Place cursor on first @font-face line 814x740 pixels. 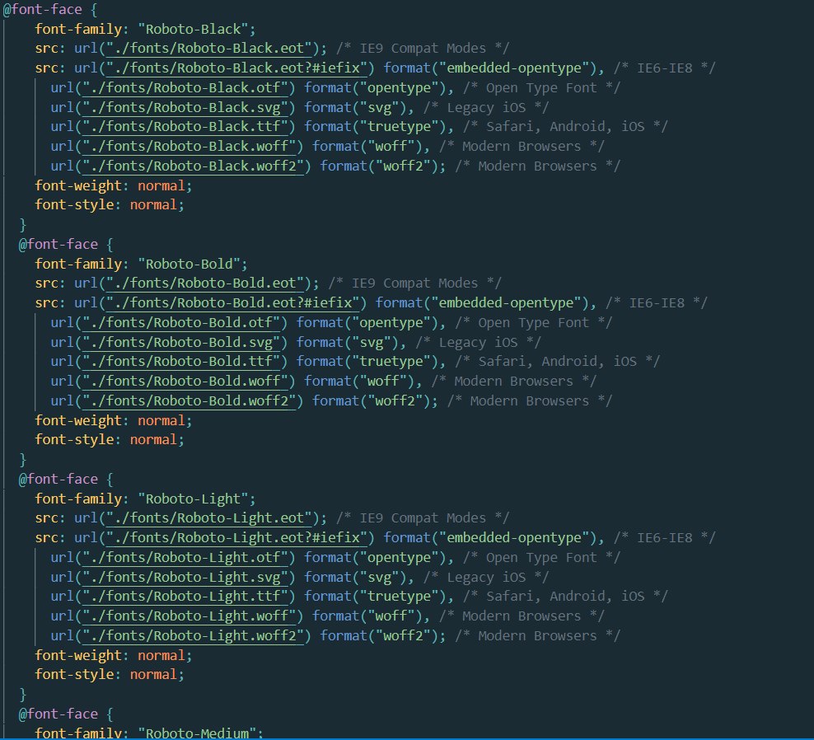49,9
